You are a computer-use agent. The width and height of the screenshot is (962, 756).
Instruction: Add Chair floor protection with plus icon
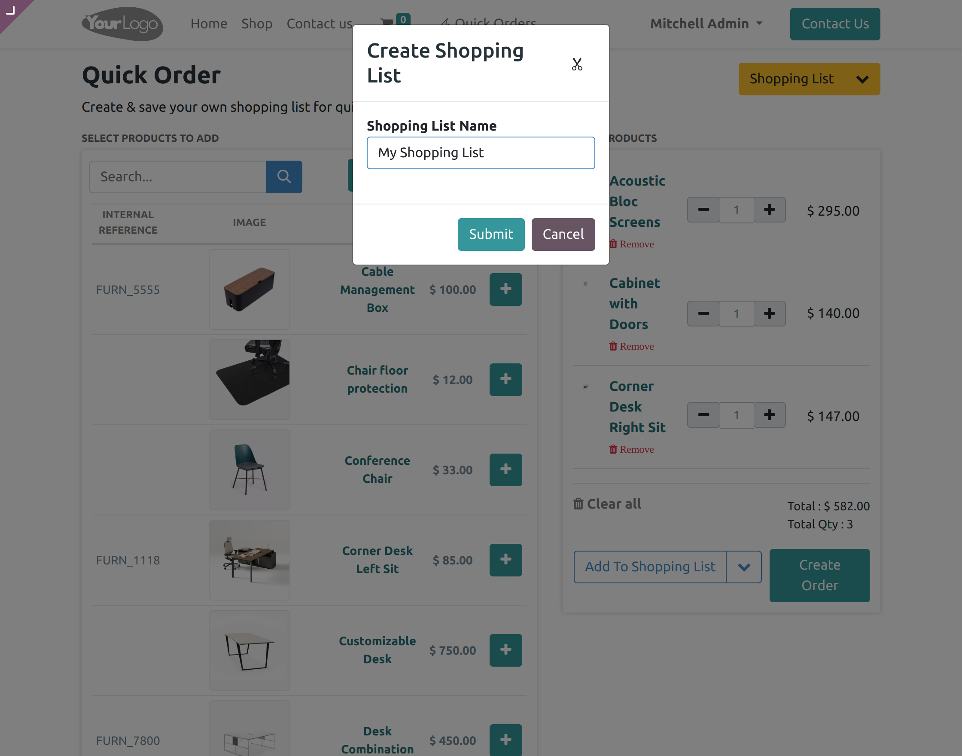coord(505,379)
